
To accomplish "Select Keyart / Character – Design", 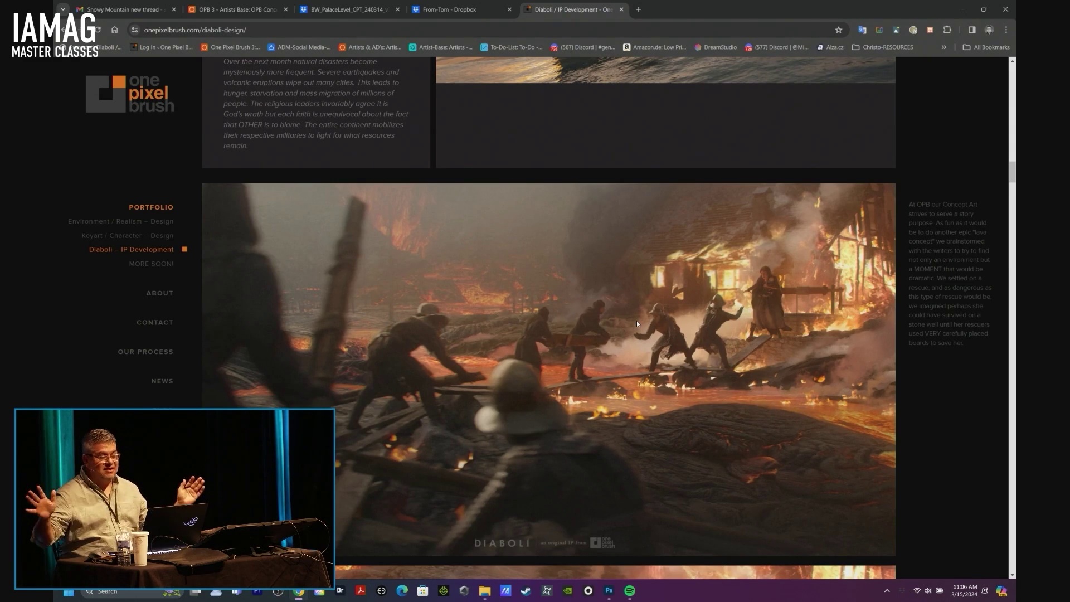I will pos(127,236).
